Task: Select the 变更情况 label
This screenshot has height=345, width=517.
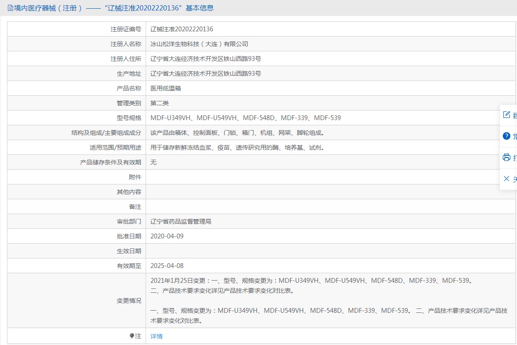Action: (129, 301)
